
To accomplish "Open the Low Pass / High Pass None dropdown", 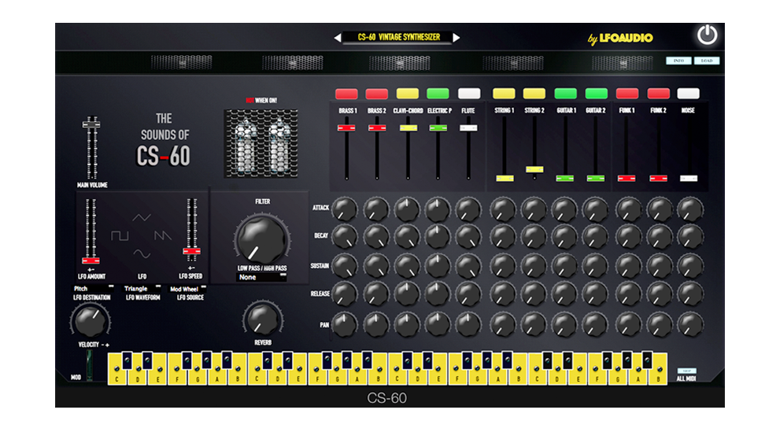I will (261, 278).
